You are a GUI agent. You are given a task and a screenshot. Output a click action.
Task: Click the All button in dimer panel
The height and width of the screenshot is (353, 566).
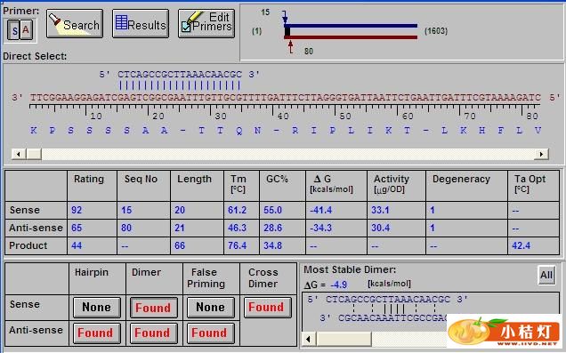pos(546,275)
